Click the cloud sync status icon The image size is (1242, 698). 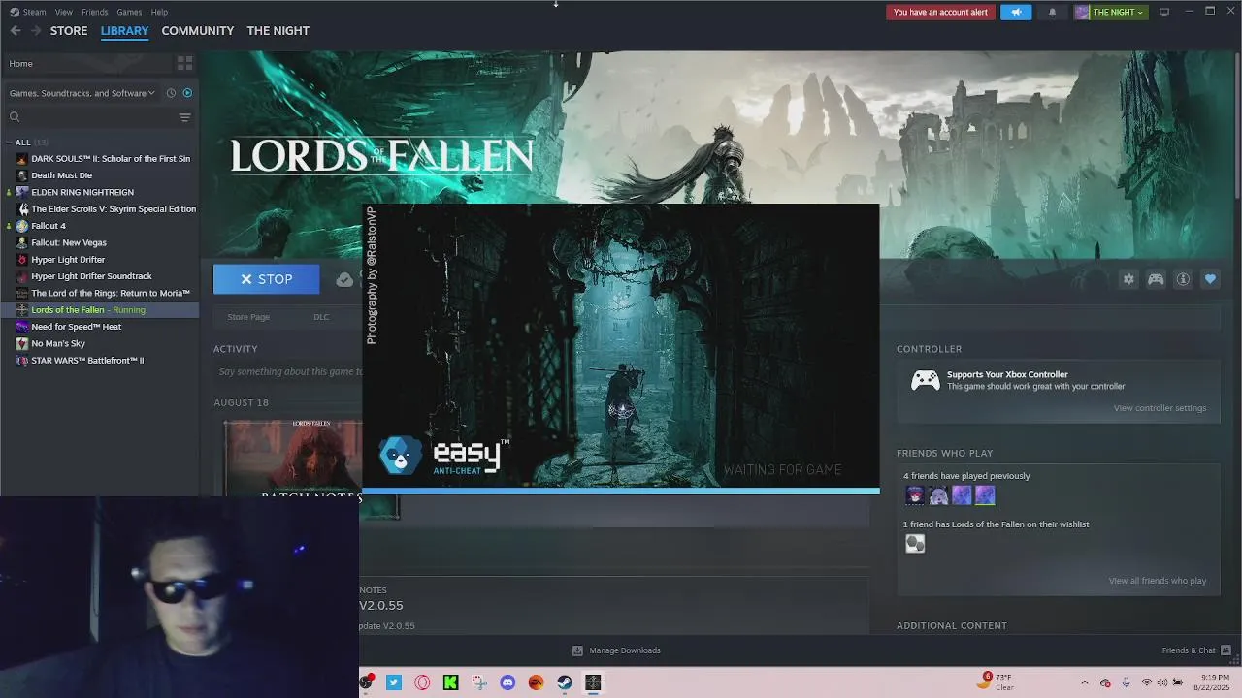344,279
